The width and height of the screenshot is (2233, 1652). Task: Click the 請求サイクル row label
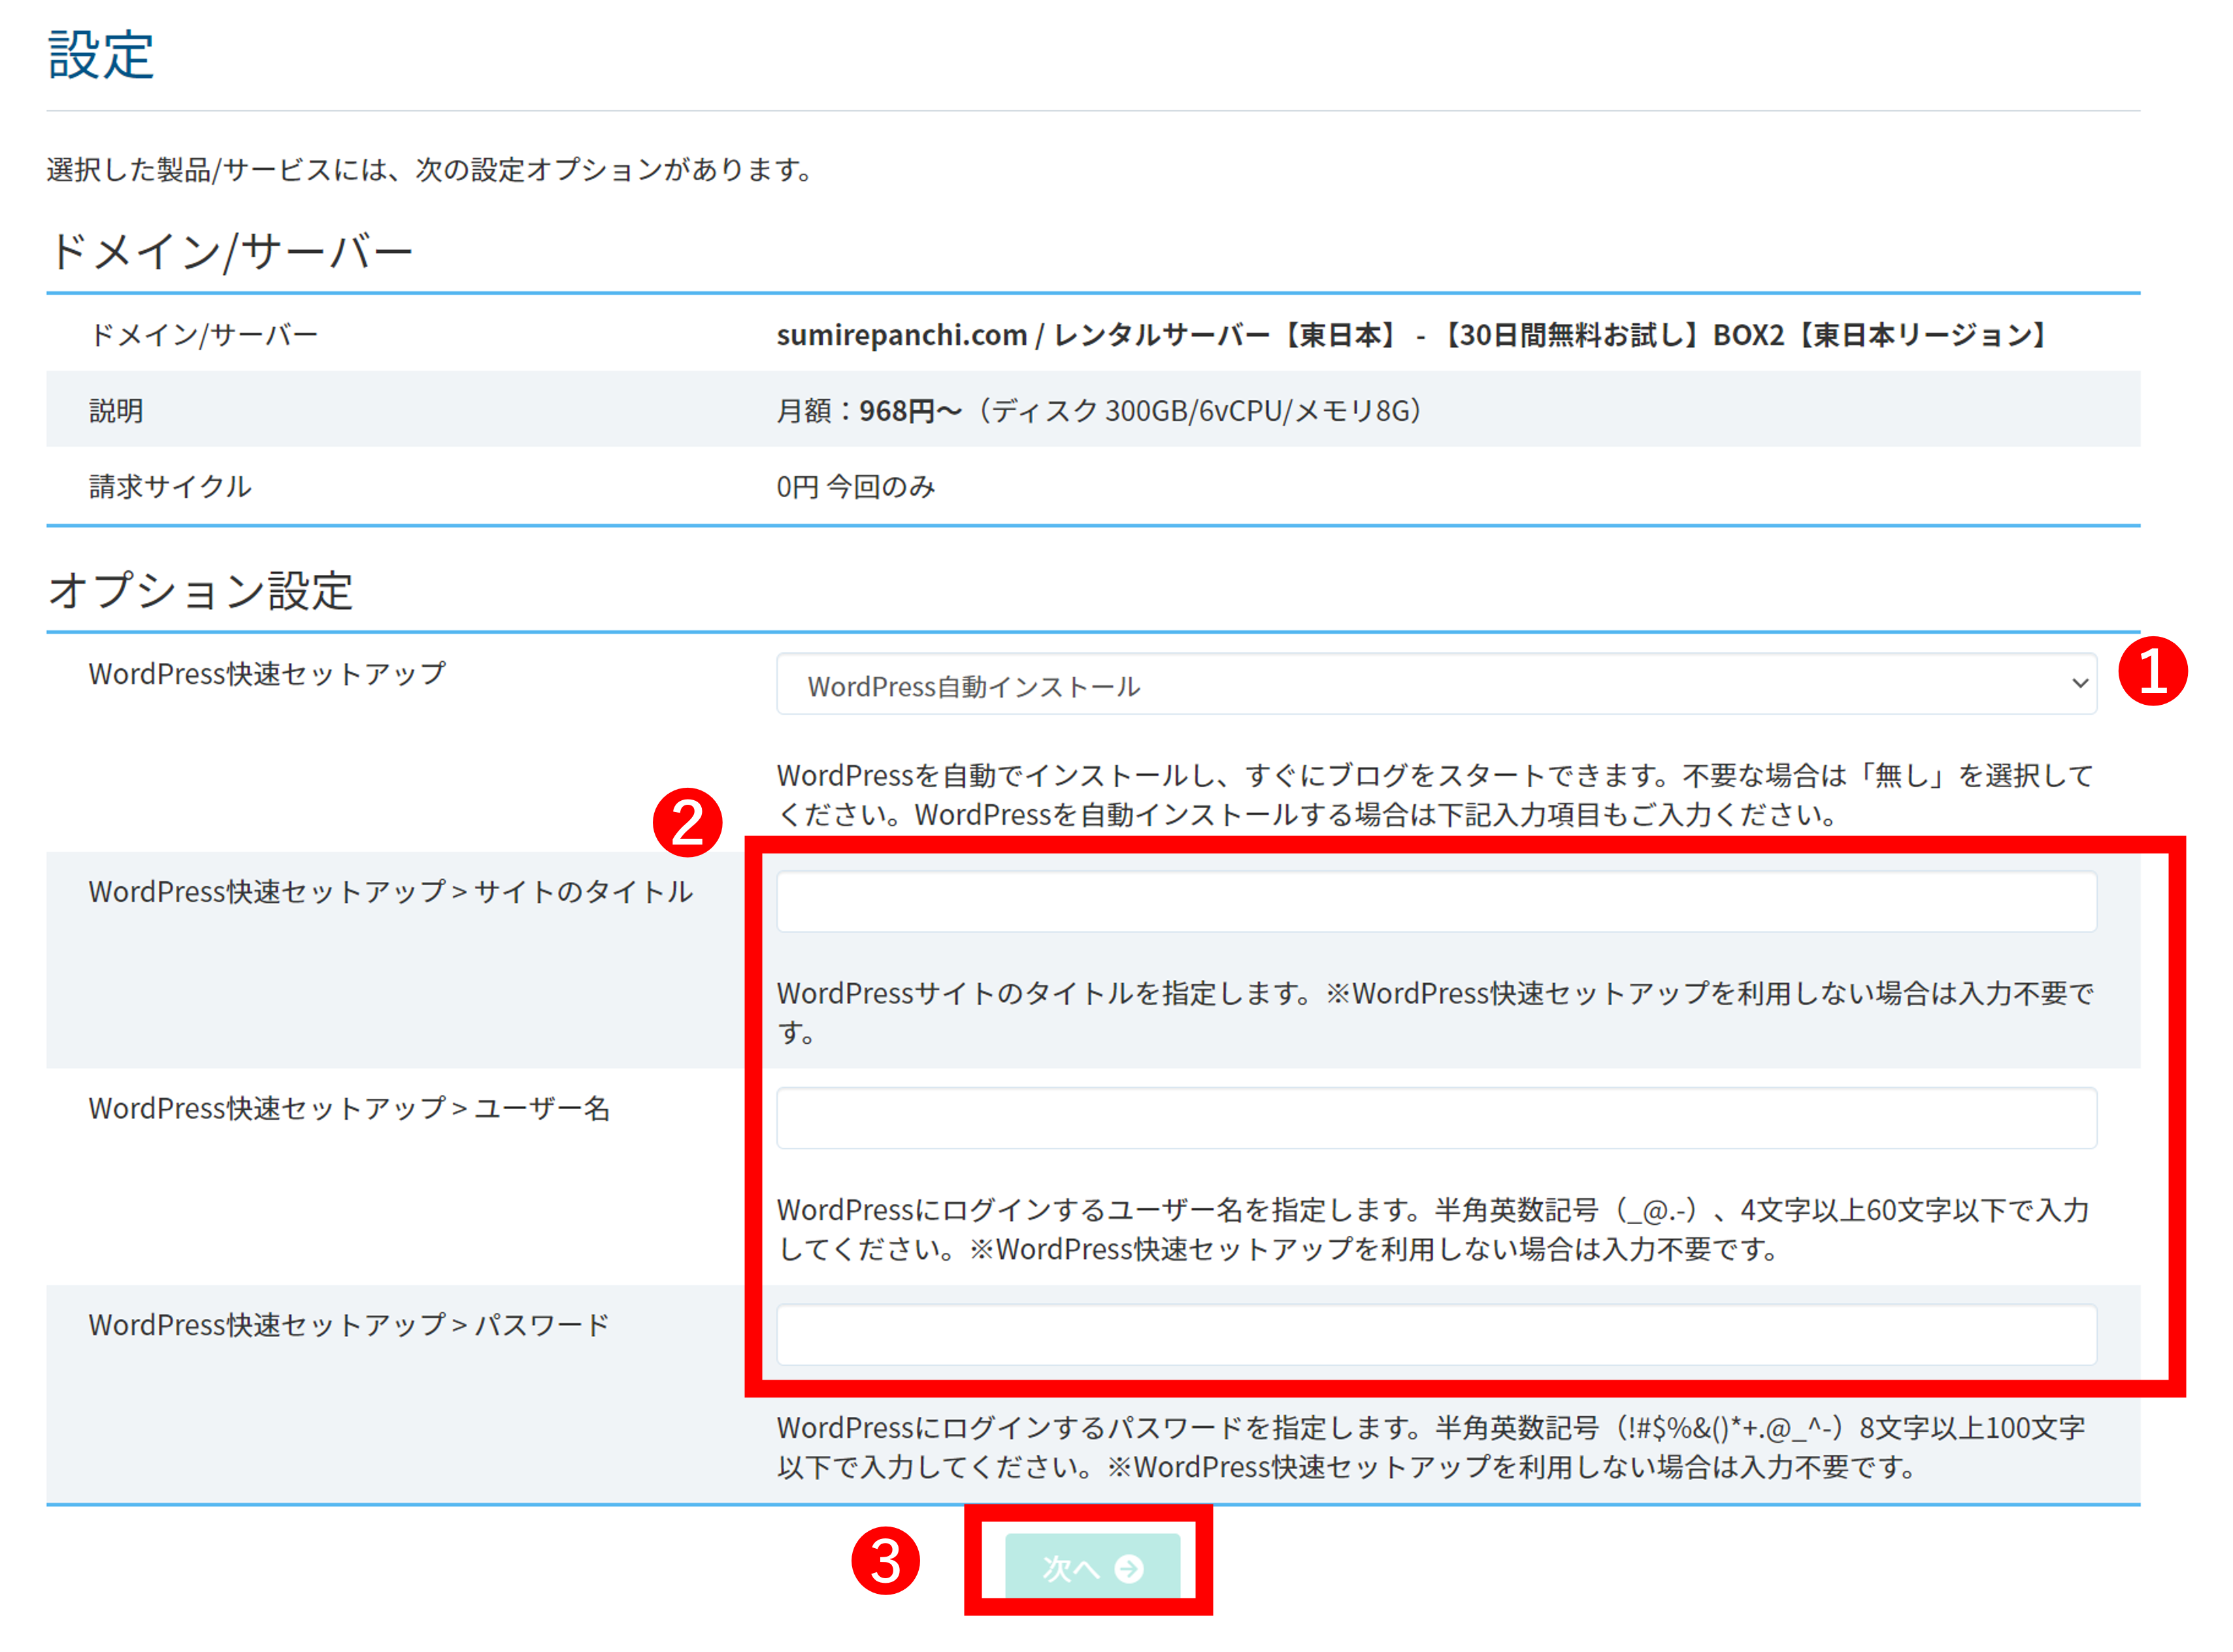[x=170, y=487]
